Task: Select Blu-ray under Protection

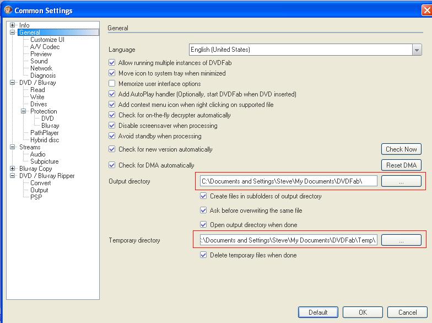Action: point(50,126)
